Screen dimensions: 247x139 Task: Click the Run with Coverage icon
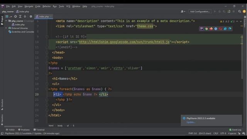point(224,12)
